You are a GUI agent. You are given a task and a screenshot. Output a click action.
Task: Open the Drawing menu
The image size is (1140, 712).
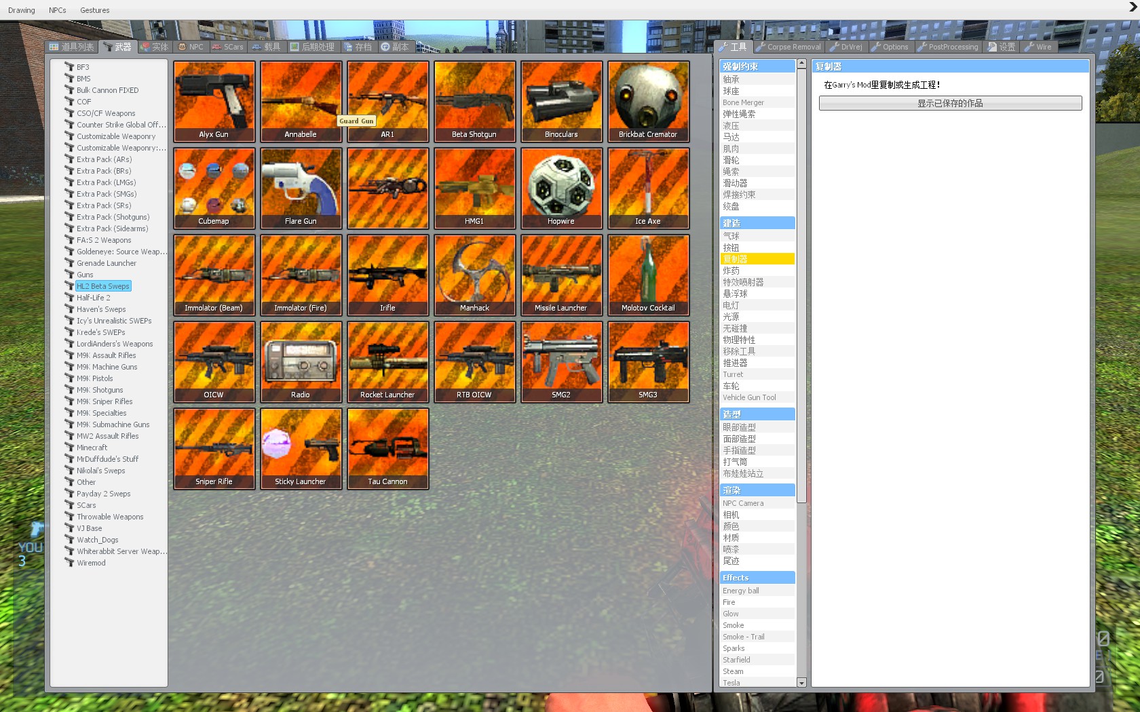[22, 10]
